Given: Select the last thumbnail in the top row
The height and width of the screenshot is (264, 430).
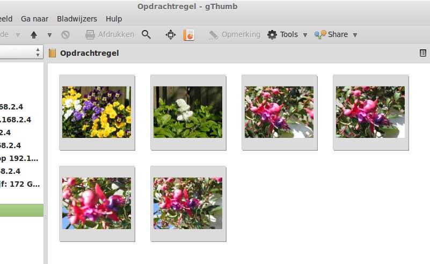Looking at the screenshot, I should (x=371, y=112).
